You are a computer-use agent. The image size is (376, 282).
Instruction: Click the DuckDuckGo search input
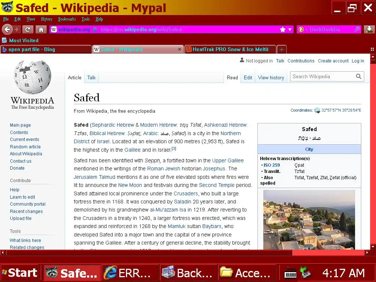(329, 29)
